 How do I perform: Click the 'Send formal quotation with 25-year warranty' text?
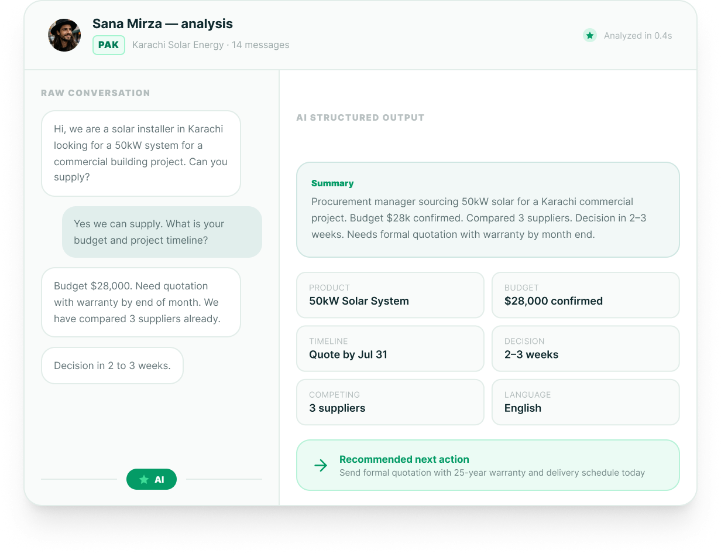pyautogui.click(x=492, y=473)
